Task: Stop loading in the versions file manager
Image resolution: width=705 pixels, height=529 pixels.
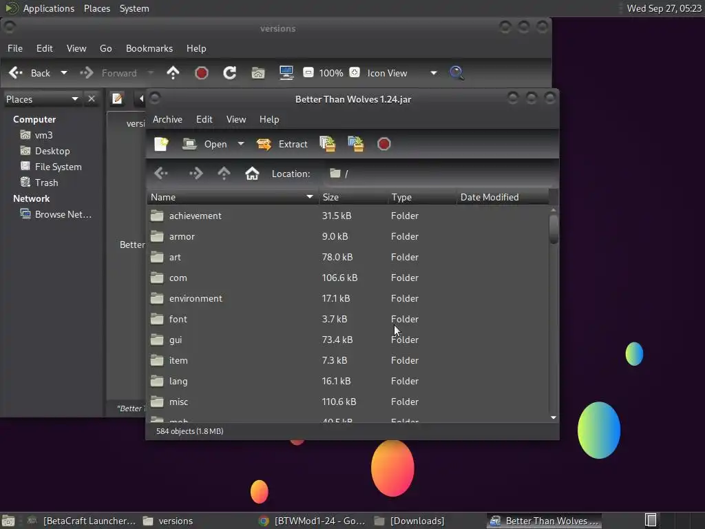Action: point(202,73)
